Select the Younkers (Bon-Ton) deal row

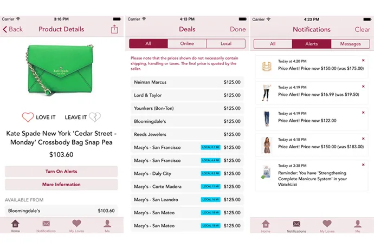pos(187,108)
